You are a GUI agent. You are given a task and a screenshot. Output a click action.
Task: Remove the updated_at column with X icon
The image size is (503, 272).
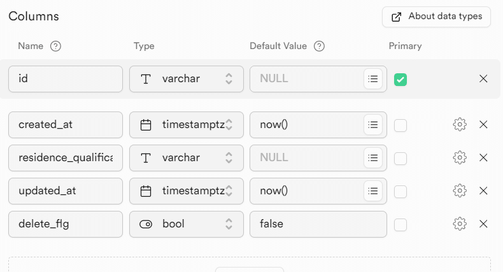[483, 190]
